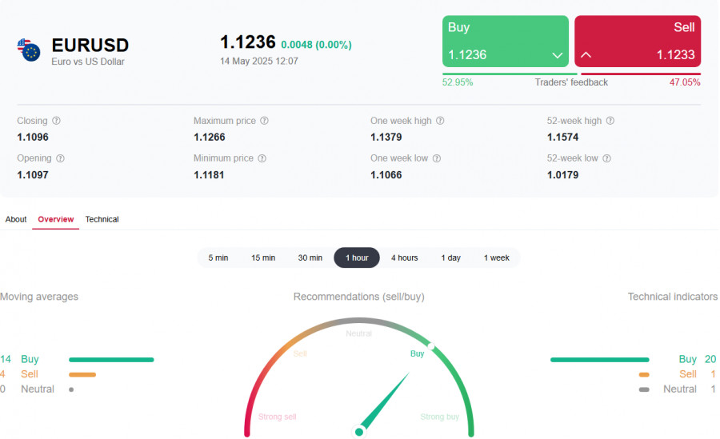The image size is (720, 439).
Task: Click the minimum price value 1.1181
Action: point(209,175)
